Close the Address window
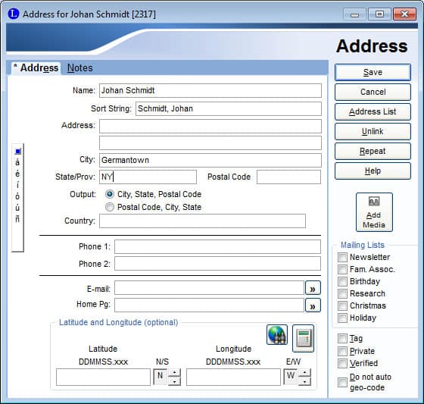 pyautogui.click(x=404, y=14)
